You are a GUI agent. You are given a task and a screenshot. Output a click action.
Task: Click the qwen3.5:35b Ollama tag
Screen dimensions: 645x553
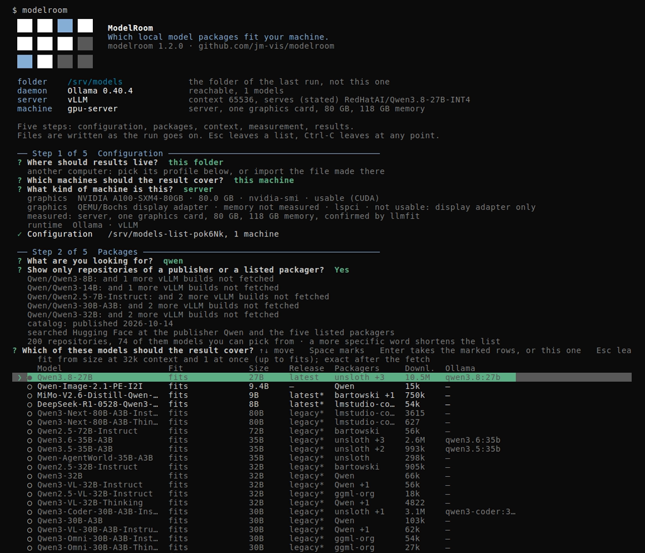(473, 450)
